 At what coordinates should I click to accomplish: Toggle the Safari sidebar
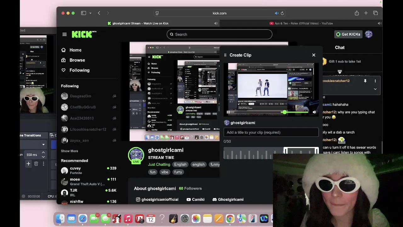tap(83, 13)
